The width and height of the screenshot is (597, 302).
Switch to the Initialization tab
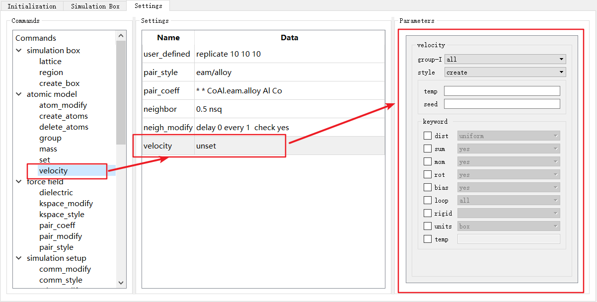[x=32, y=6]
